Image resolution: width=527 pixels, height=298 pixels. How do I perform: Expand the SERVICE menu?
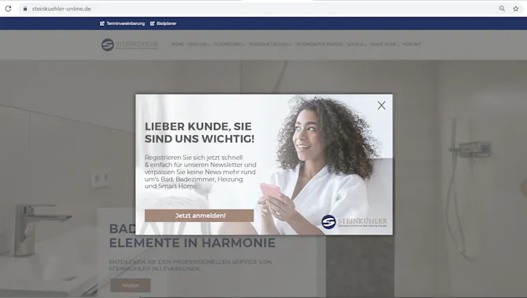pos(356,44)
